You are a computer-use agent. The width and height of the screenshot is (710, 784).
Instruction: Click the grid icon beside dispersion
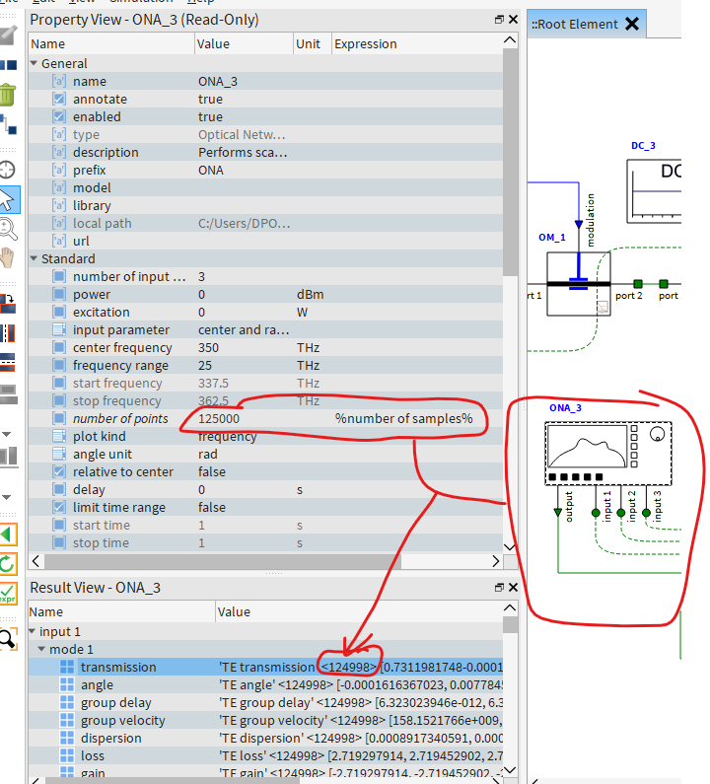click(x=67, y=738)
